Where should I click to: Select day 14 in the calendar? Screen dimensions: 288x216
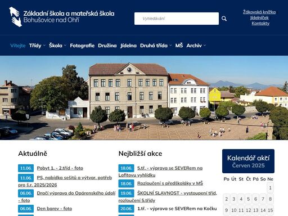(x=263, y=210)
